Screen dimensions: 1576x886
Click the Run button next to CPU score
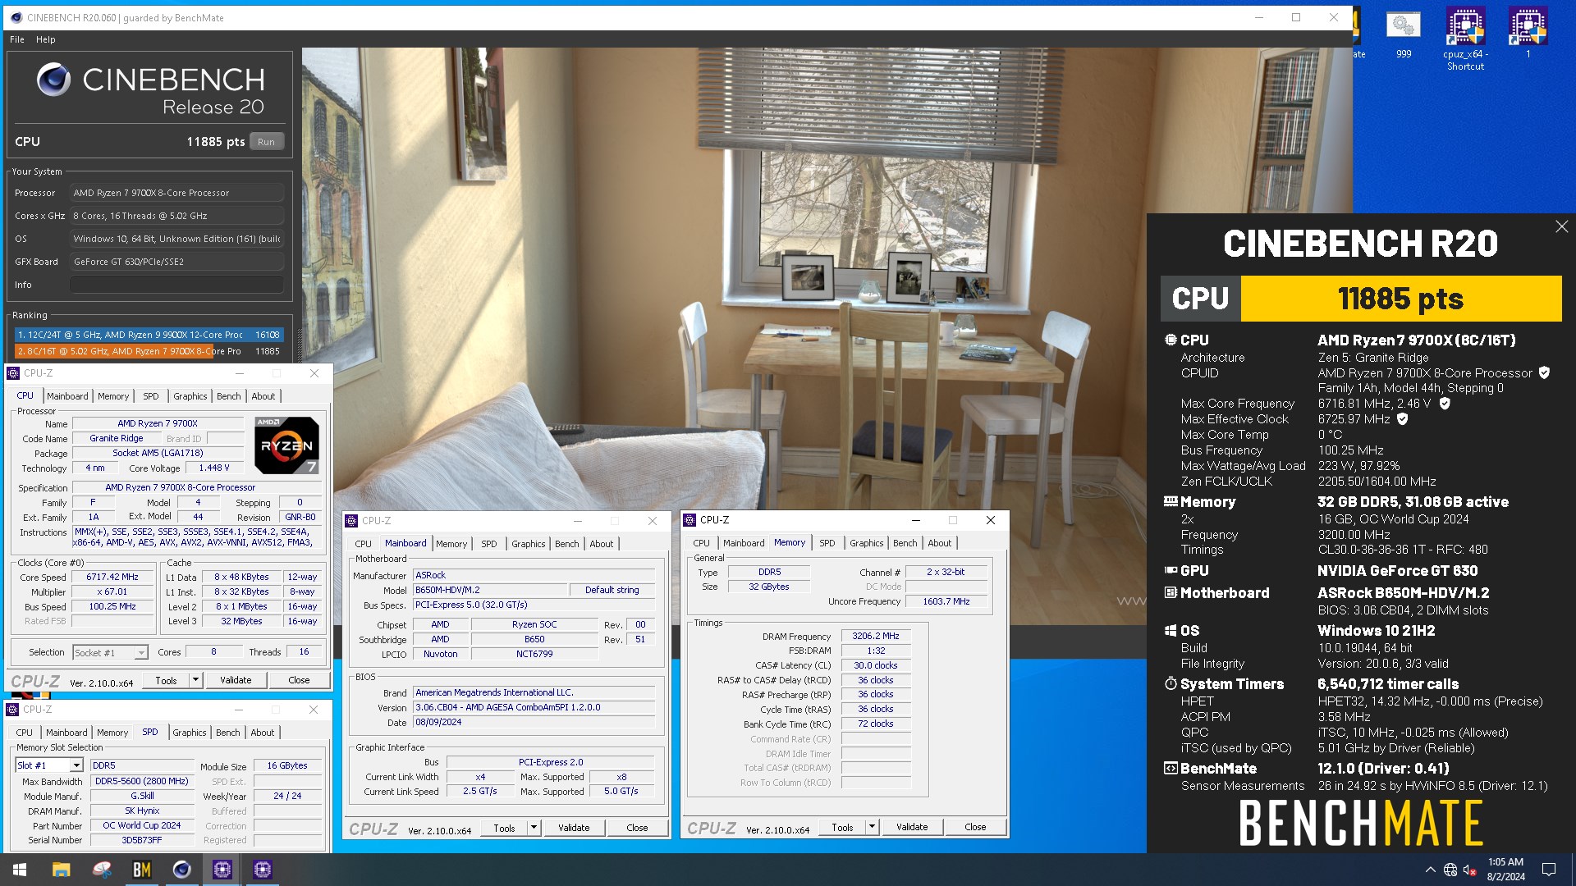click(267, 142)
